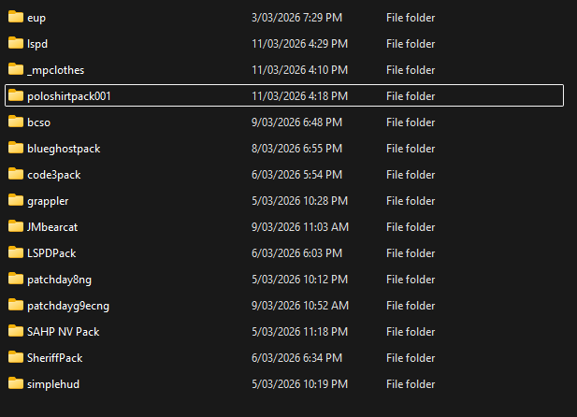
Task: Select the SheriffPack folder icon
Action: pyautogui.click(x=15, y=357)
